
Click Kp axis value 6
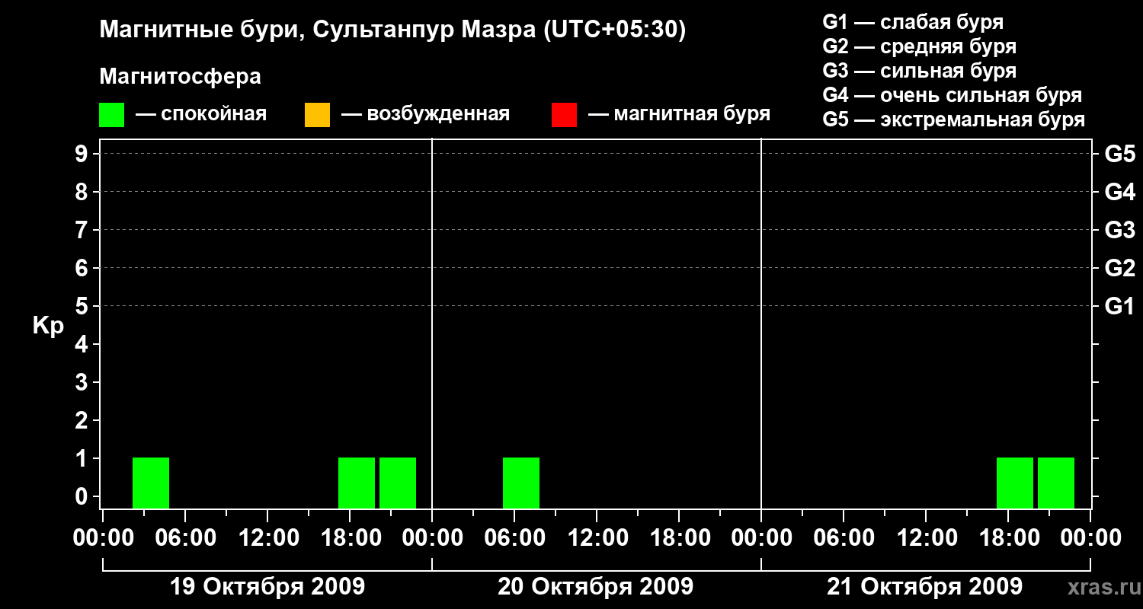pos(83,268)
